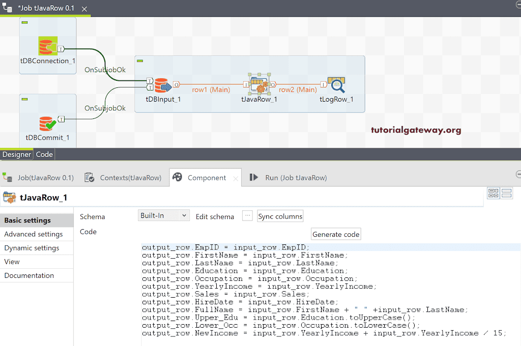This screenshot has height=346, width=521.
Task: Switch to the Code tab
Action: tap(44, 154)
